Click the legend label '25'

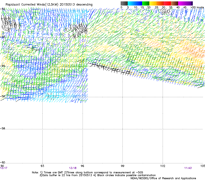[x=157, y=7]
